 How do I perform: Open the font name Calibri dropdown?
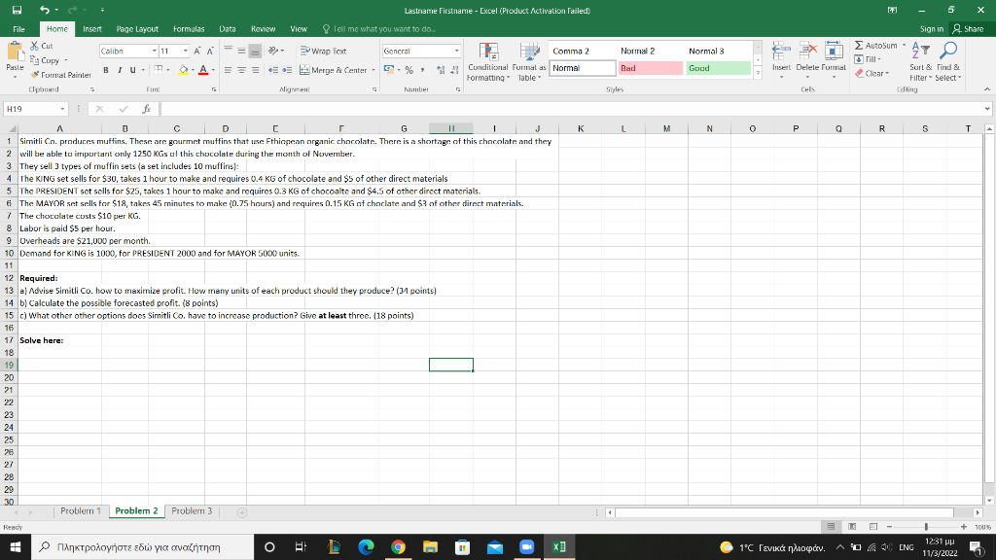(x=155, y=51)
